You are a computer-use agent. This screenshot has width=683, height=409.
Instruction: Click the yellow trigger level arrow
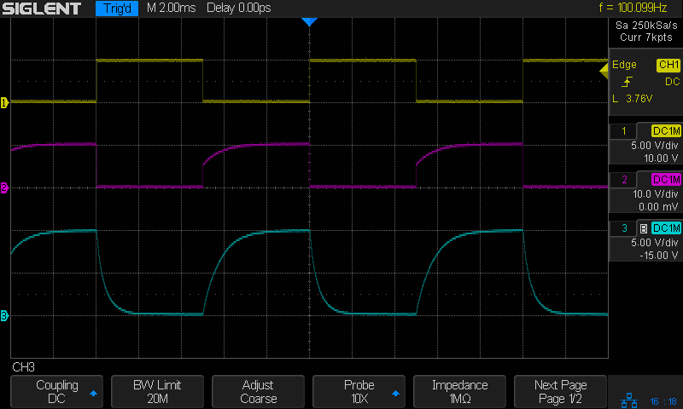(x=604, y=68)
